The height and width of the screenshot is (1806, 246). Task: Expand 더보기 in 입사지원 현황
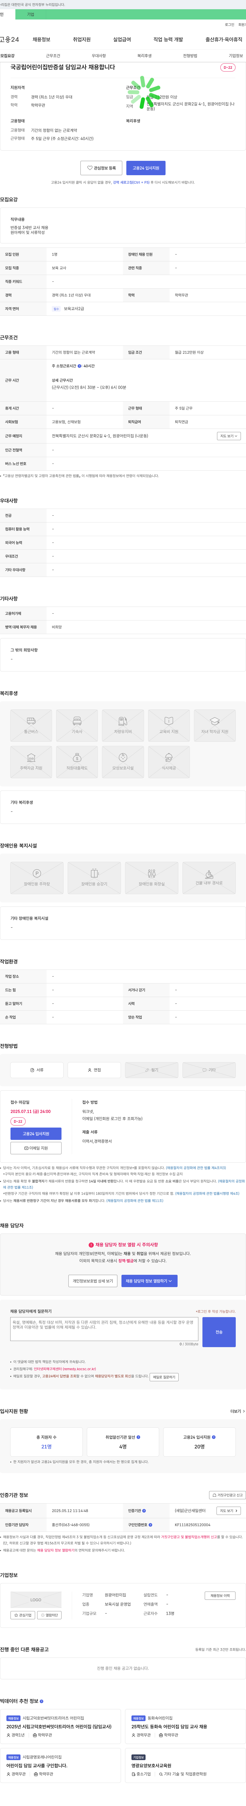pos(238,1411)
